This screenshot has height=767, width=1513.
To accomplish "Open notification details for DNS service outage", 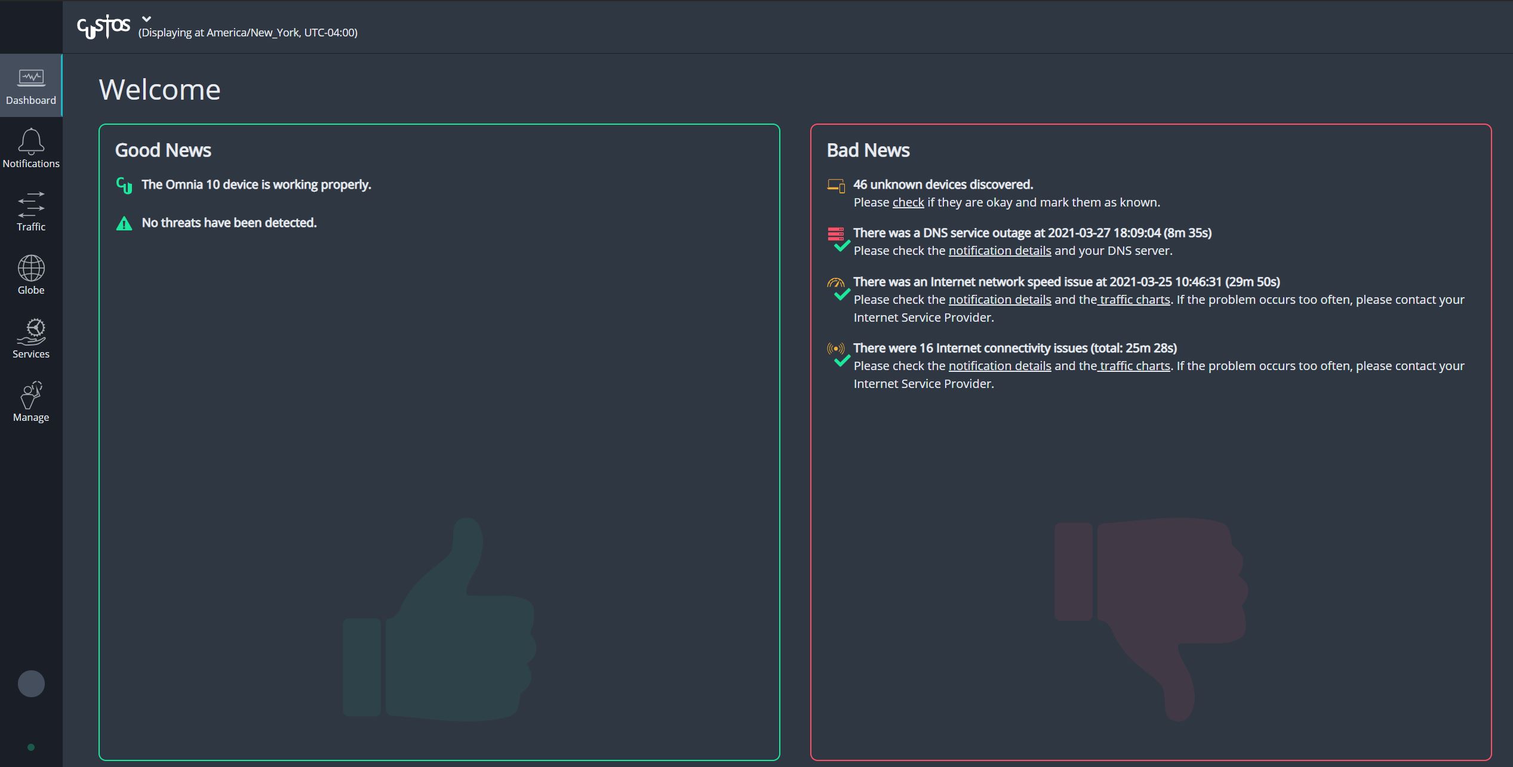I will 1000,251.
